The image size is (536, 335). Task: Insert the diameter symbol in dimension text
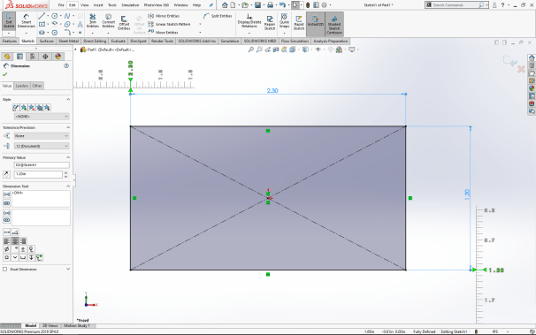tap(6, 249)
